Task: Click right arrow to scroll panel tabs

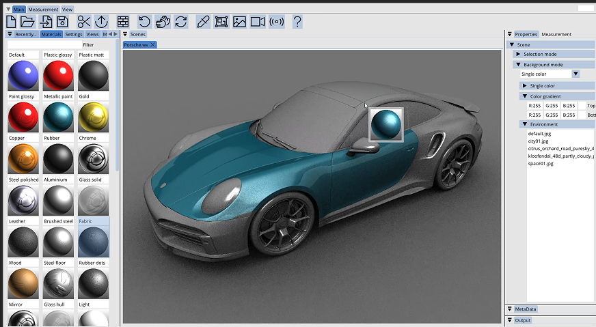Action: pyautogui.click(x=116, y=34)
